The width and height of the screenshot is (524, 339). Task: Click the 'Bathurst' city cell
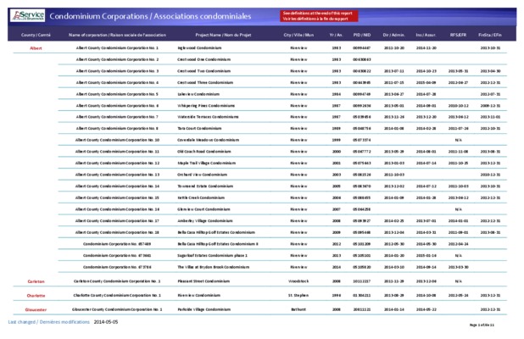pos(298,309)
